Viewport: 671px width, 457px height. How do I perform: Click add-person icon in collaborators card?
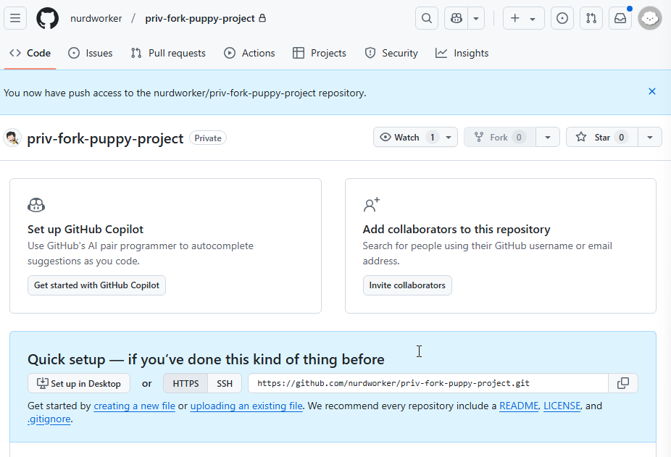tap(372, 204)
